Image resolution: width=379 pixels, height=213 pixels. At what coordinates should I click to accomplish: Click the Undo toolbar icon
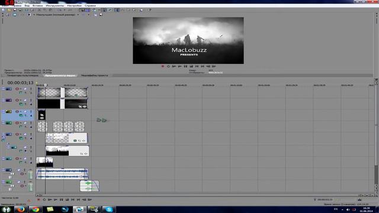pos(59,10)
